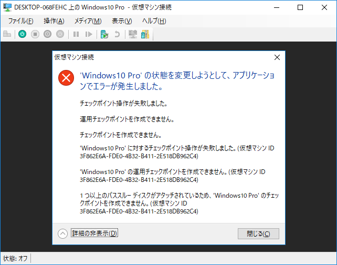Open the 操作(A) menu

click(54, 21)
